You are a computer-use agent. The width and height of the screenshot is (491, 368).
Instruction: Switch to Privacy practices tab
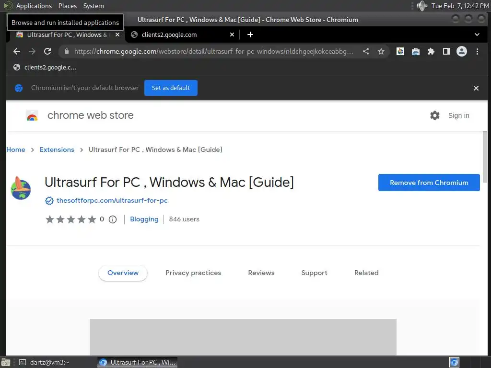[193, 273]
